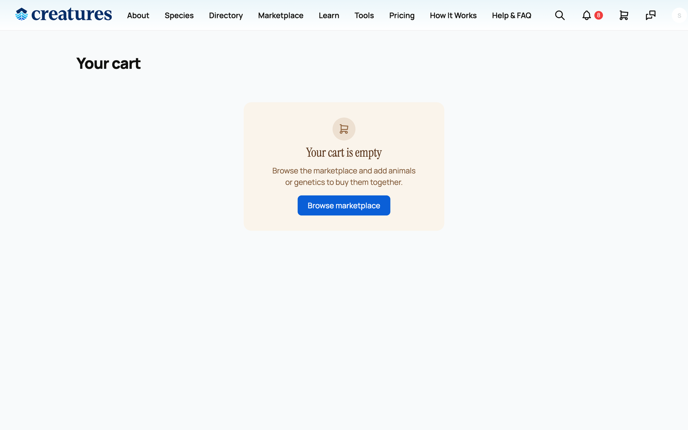Open notifications bell icon
This screenshot has width=688, height=430.
tap(586, 15)
